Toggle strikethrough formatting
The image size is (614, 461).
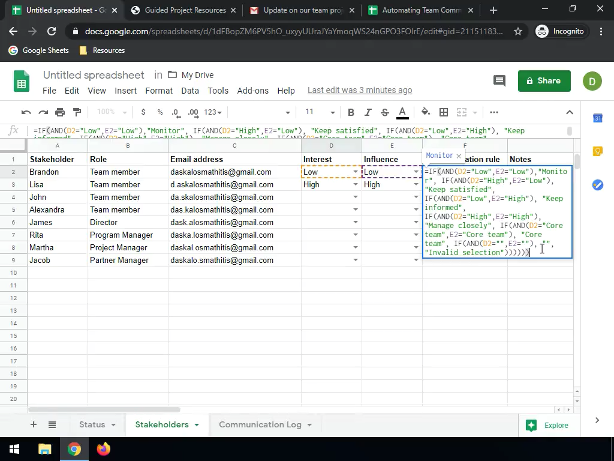point(385,112)
